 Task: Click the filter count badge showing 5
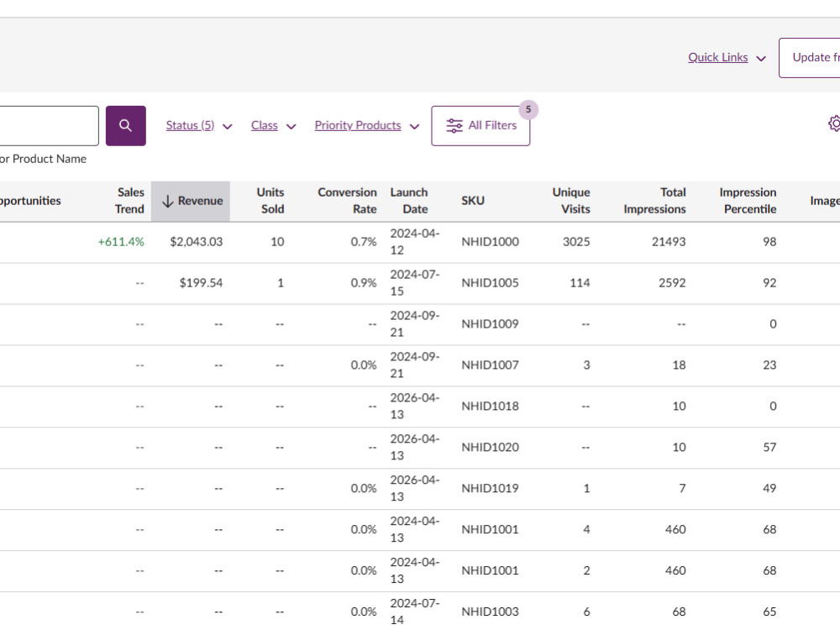coord(528,109)
